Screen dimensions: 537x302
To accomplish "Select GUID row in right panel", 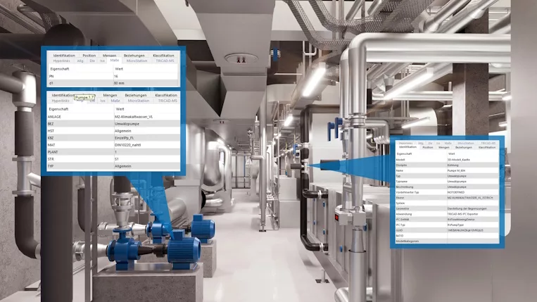I will pyautogui.click(x=447, y=230).
